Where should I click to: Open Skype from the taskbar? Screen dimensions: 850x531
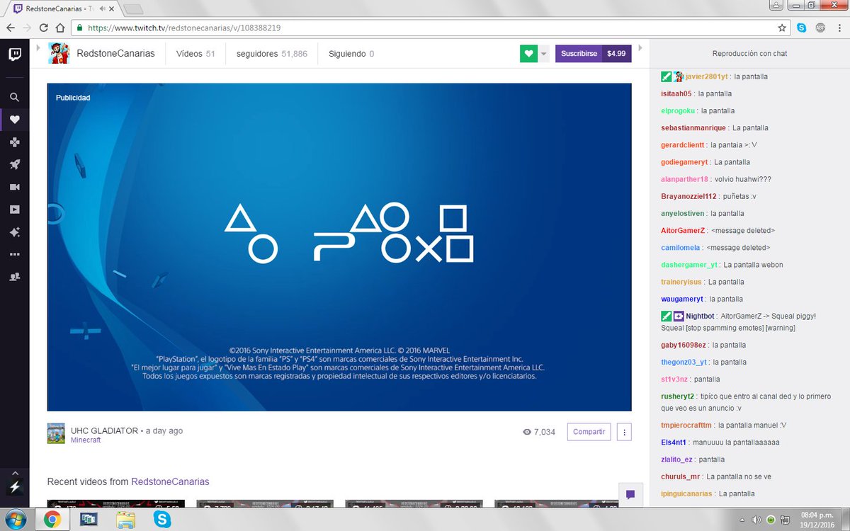click(x=162, y=520)
